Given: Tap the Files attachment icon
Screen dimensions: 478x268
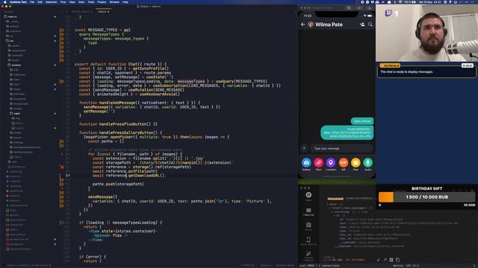Looking at the screenshot, I should [319, 162].
